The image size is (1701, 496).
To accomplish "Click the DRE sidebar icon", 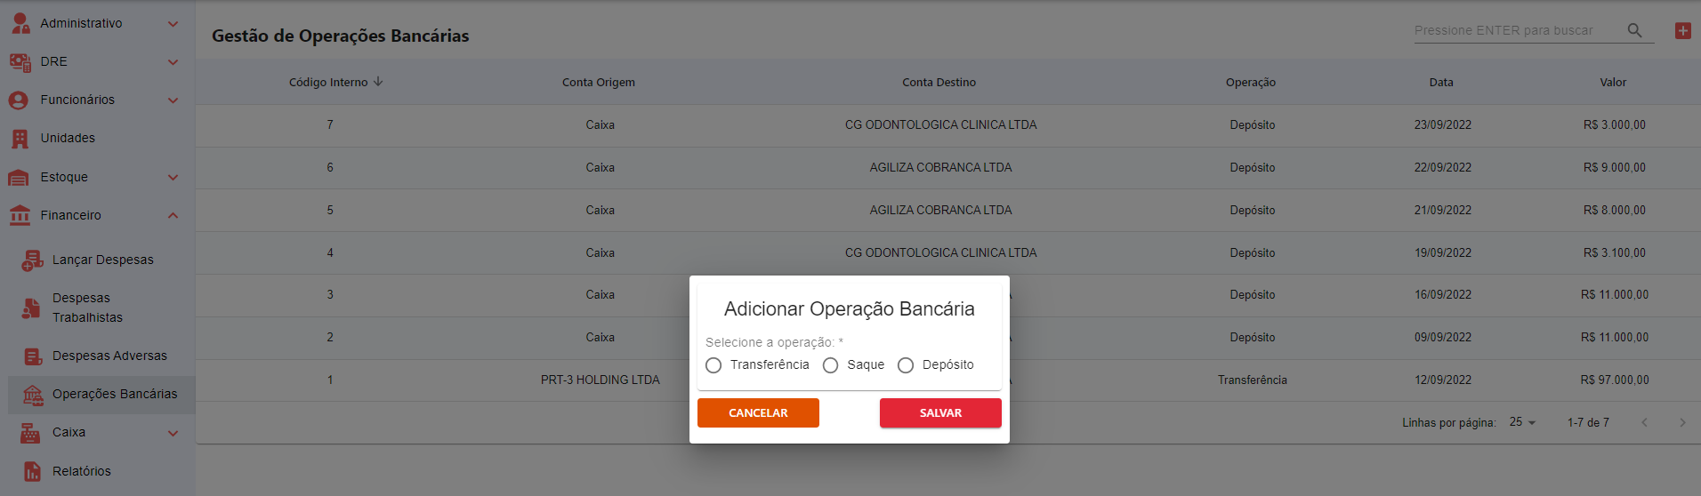I will (x=20, y=62).
